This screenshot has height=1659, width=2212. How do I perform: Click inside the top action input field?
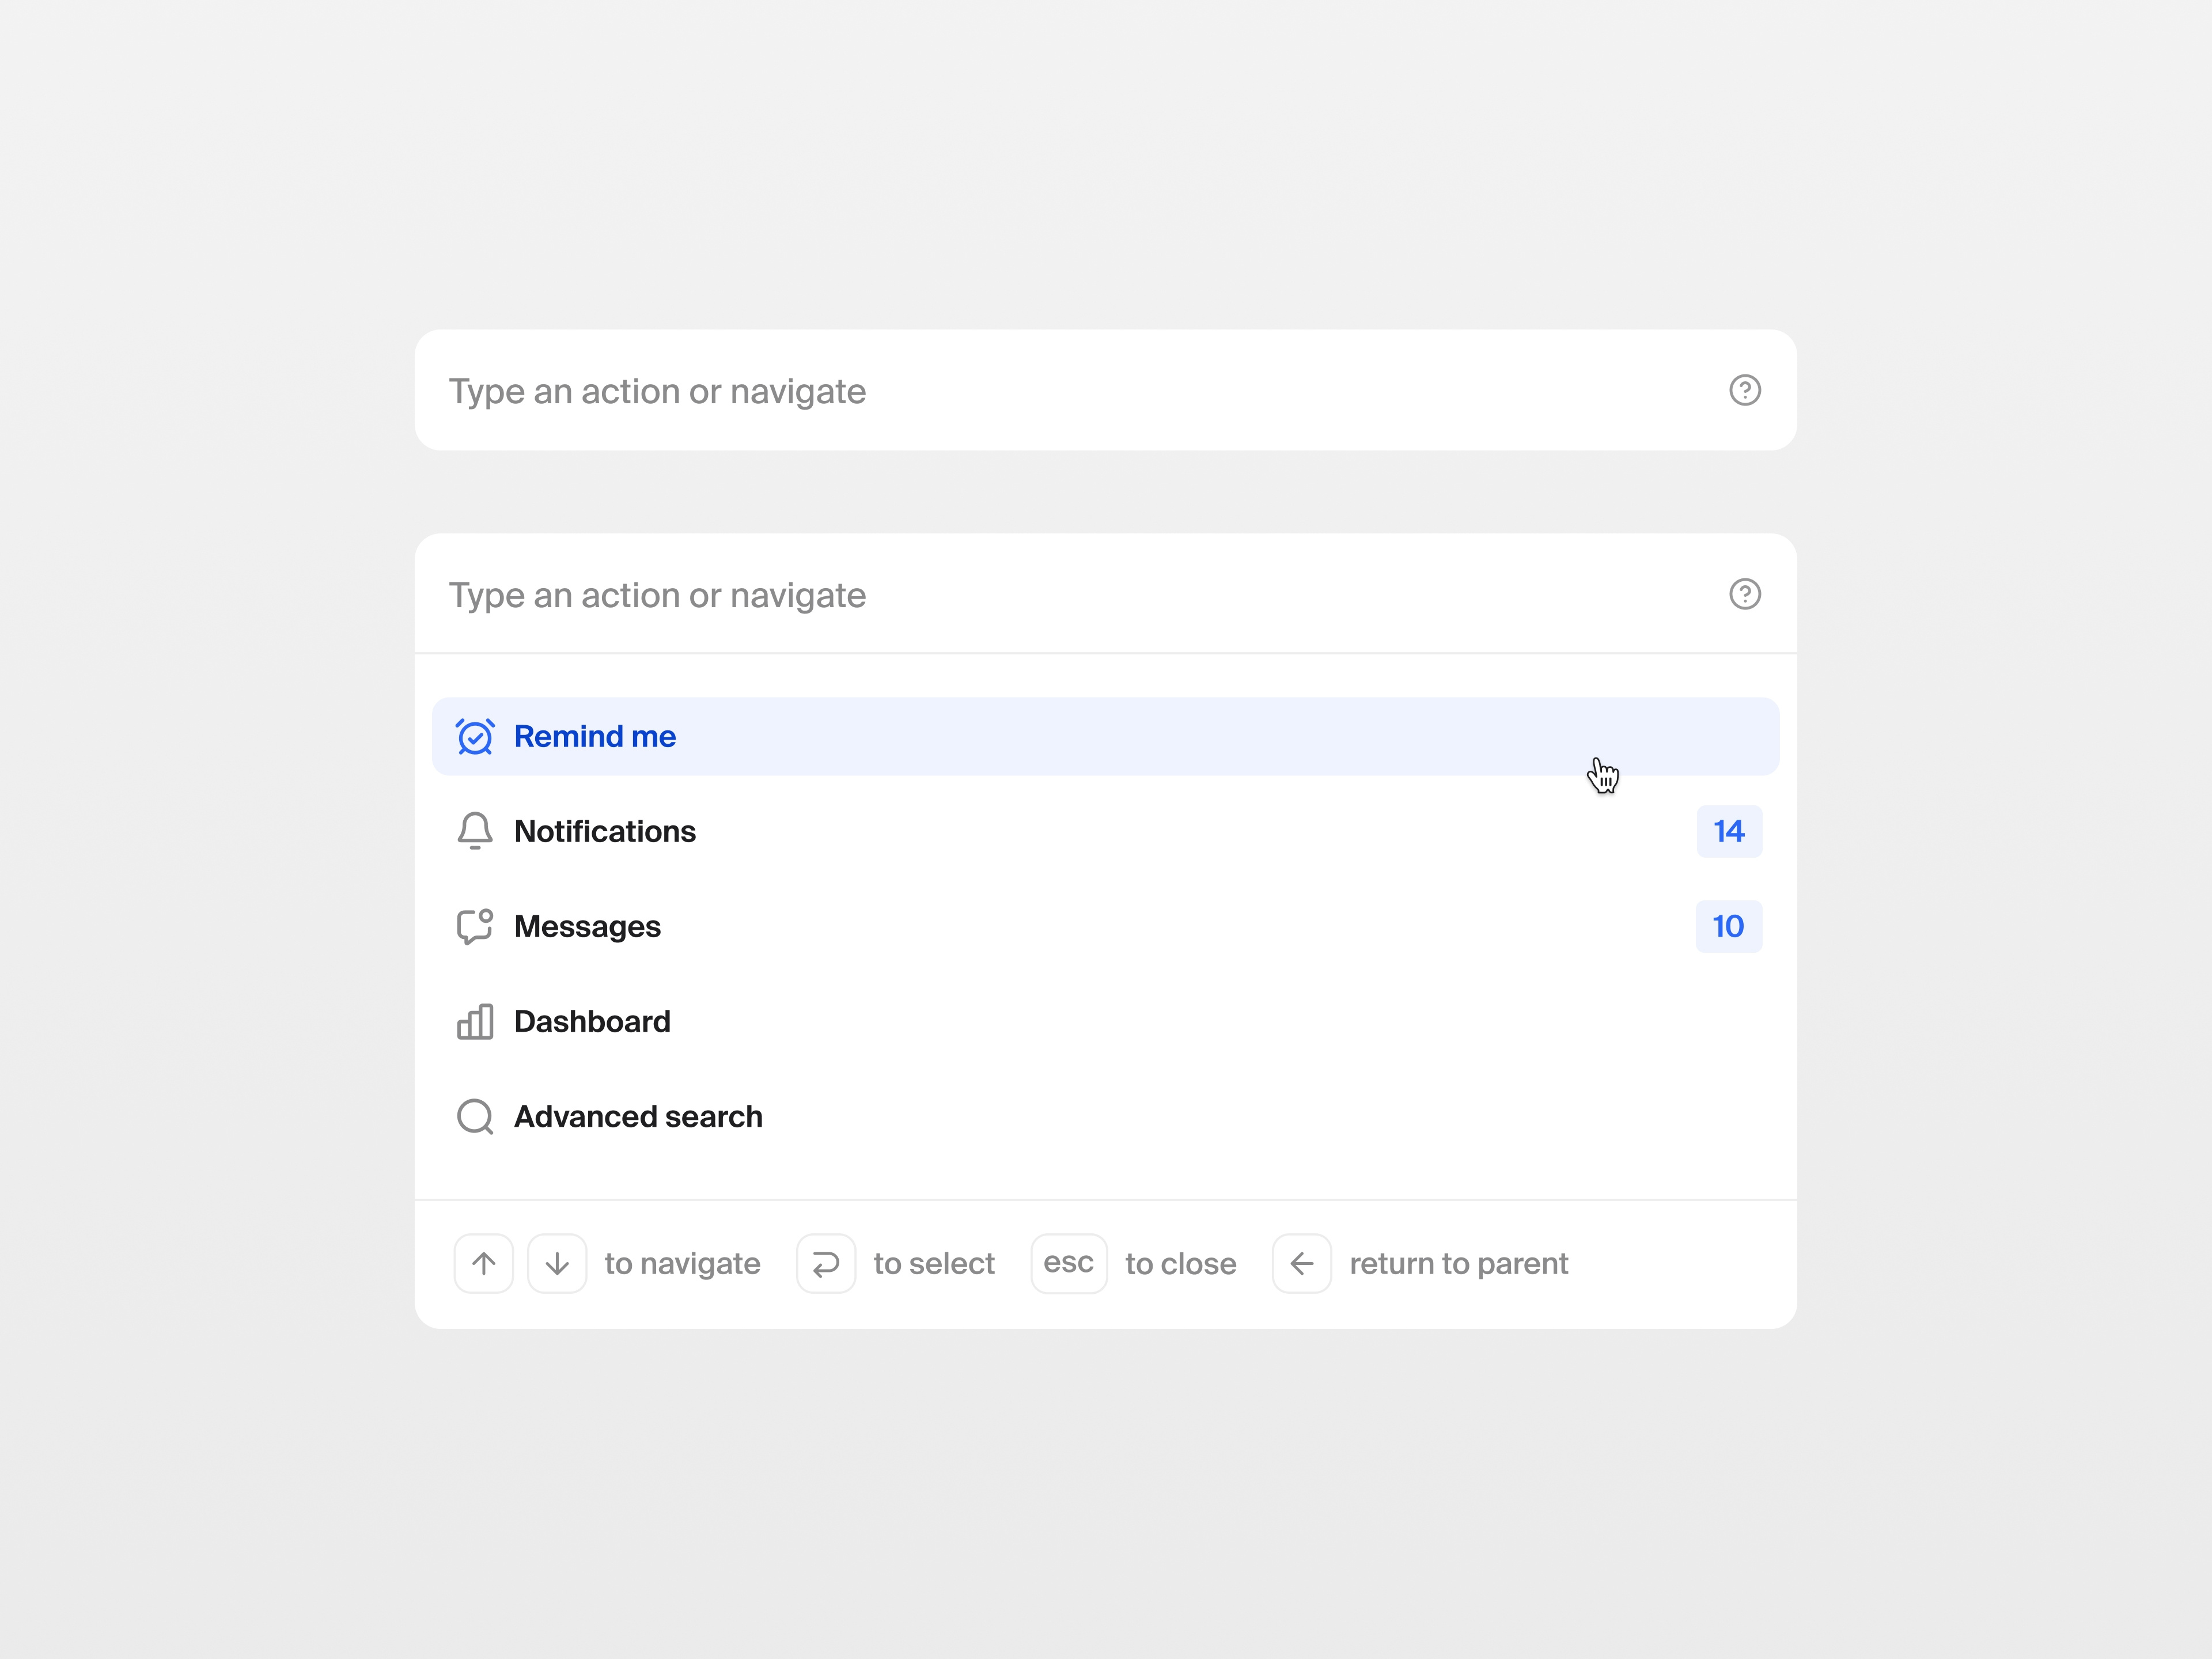coord(900,391)
